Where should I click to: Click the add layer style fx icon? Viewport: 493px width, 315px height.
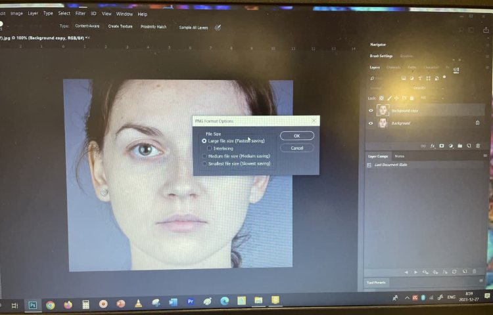tap(433, 146)
